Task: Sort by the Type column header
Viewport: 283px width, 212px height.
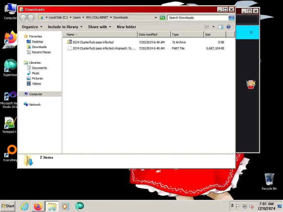Action: click(187, 35)
